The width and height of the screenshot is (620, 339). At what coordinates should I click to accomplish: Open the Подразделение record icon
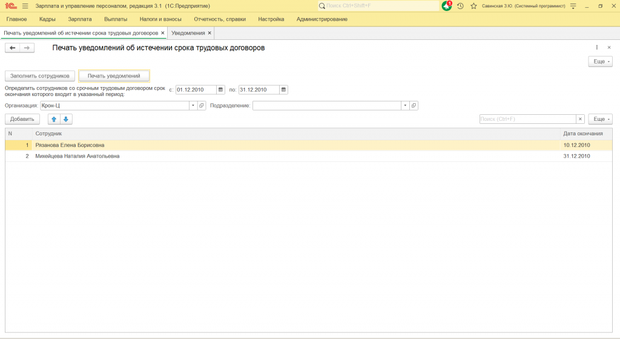pyautogui.click(x=414, y=105)
